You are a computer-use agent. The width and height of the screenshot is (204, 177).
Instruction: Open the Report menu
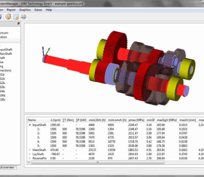(11, 10)
